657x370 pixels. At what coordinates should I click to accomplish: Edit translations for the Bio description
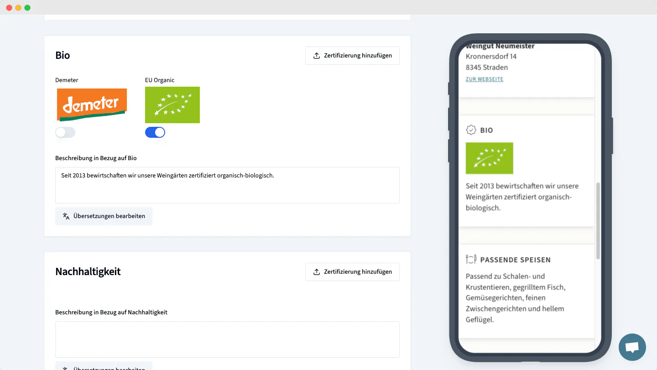(104, 216)
